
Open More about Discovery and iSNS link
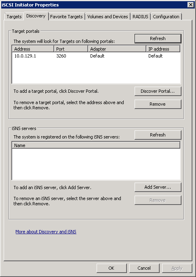click(46, 232)
